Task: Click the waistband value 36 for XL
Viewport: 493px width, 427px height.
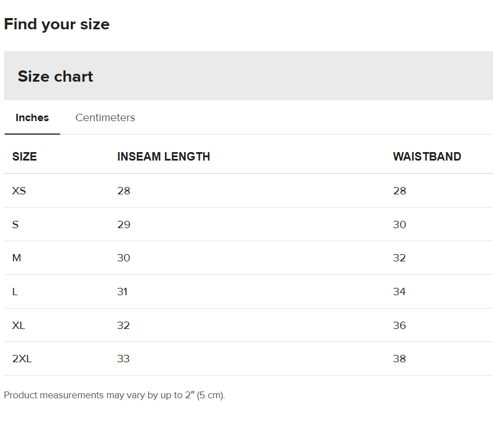Action: [400, 326]
